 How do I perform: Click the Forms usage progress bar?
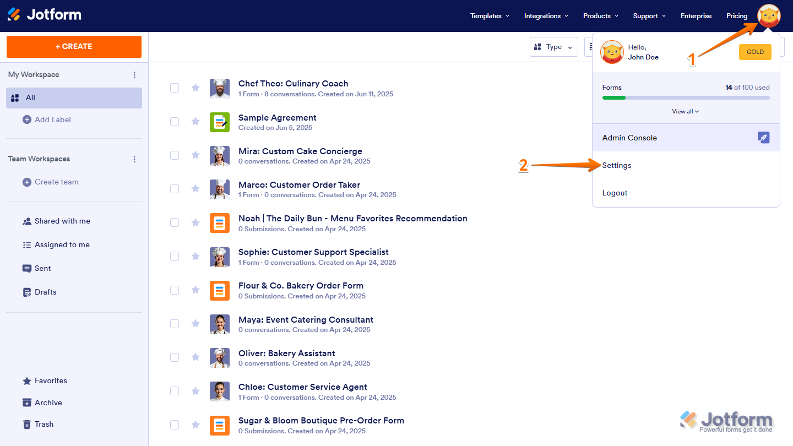pos(686,97)
